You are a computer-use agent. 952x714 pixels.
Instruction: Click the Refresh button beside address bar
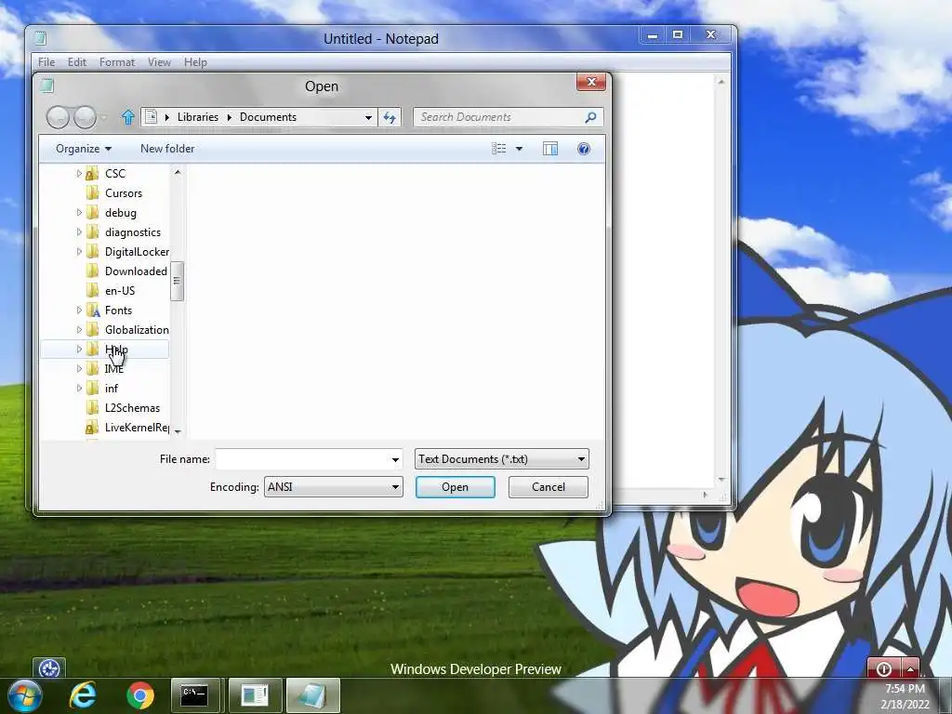pyautogui.click(x=390, y=117)
